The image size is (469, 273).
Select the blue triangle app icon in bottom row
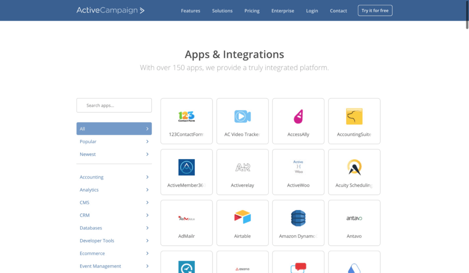354,268
